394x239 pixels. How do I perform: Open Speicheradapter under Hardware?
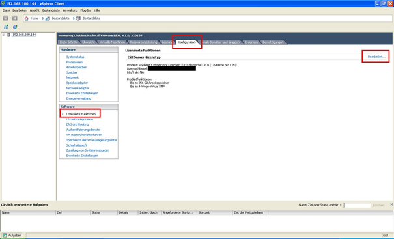(x=77, y=83)
